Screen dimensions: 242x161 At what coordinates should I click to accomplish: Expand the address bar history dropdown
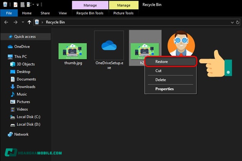click(232, 22)
